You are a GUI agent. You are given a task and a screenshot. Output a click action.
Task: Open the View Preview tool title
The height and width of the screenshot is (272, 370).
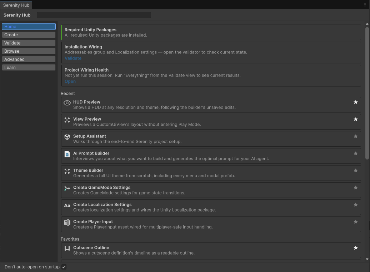click(x=87, y=119)
